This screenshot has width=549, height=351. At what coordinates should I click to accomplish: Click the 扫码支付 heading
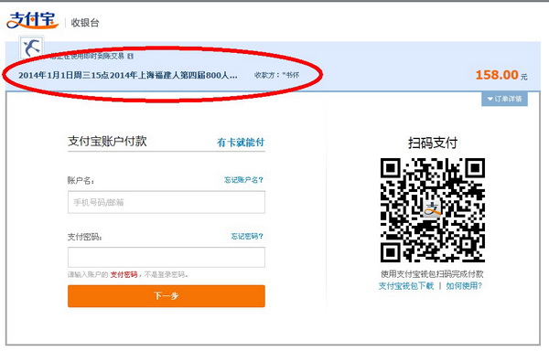pyautogui.click(x=433, y=143)
